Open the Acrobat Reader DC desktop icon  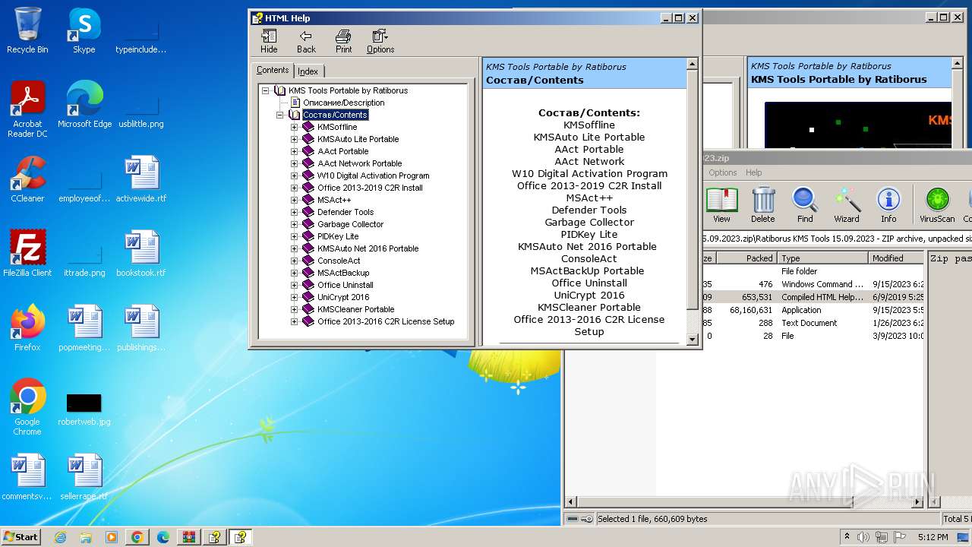(x=27, y=109)
